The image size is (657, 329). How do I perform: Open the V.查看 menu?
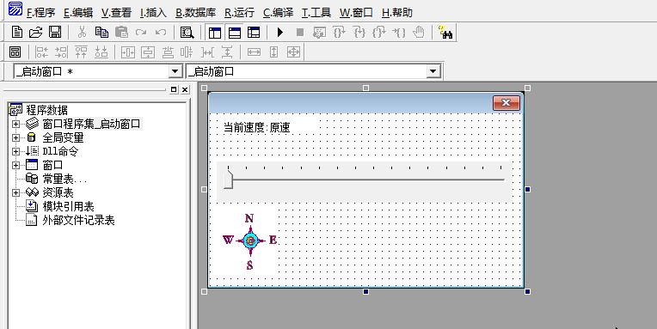116,13
